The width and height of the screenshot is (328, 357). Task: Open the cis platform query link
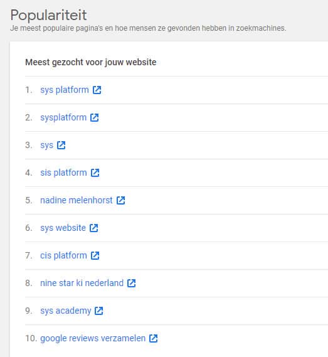[63, 256]
